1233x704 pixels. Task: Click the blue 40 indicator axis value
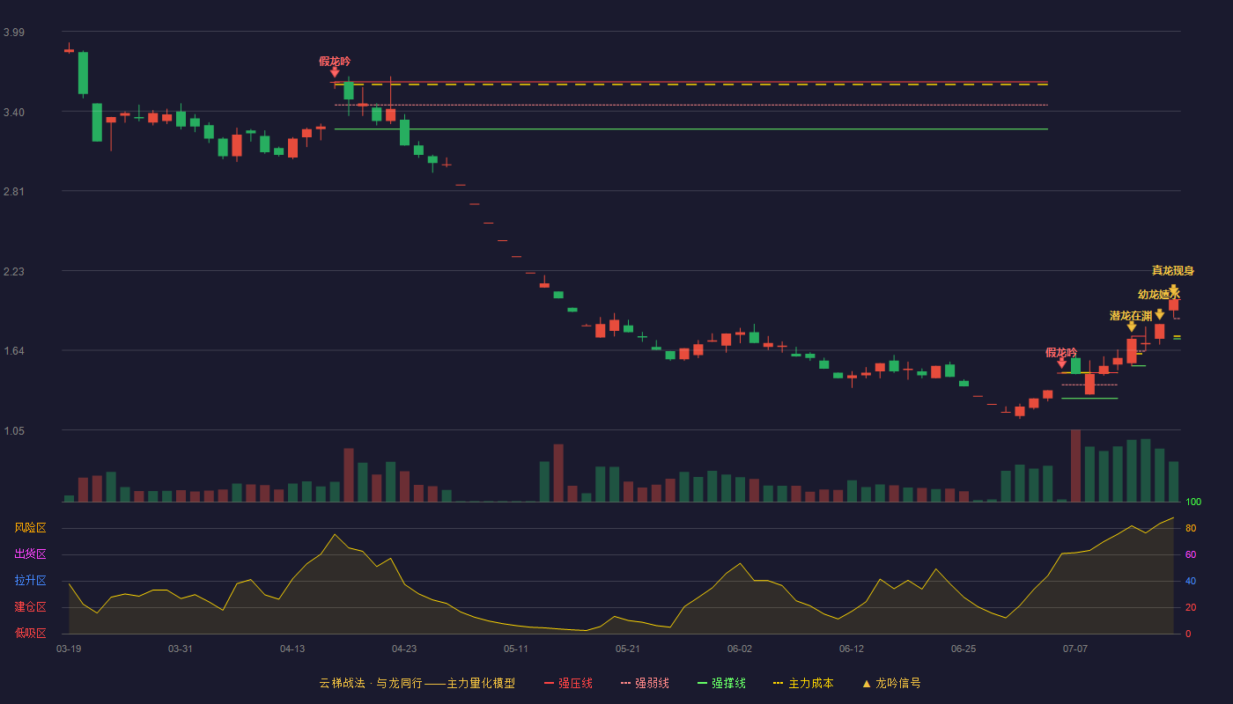[1190, 581]
